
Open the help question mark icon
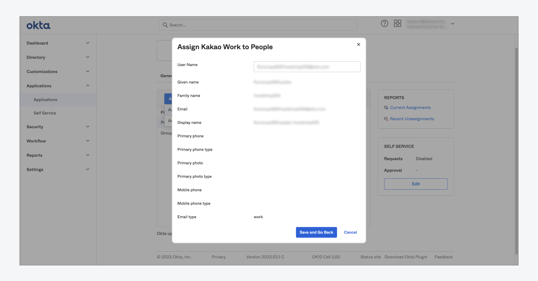[x=384, y=23]
